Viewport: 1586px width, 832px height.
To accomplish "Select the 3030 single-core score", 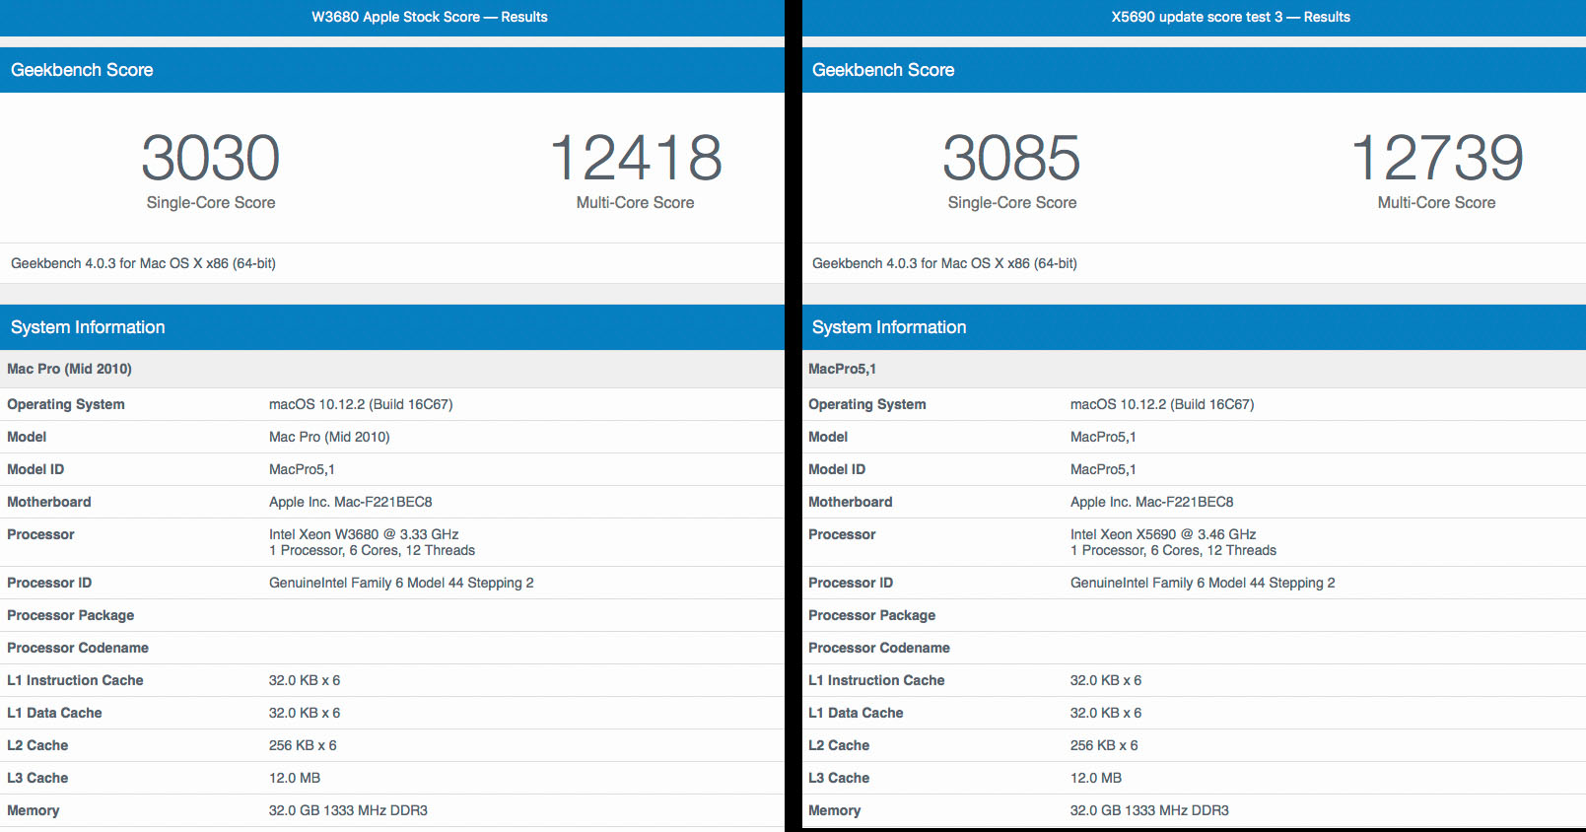I will pos(211,158).
